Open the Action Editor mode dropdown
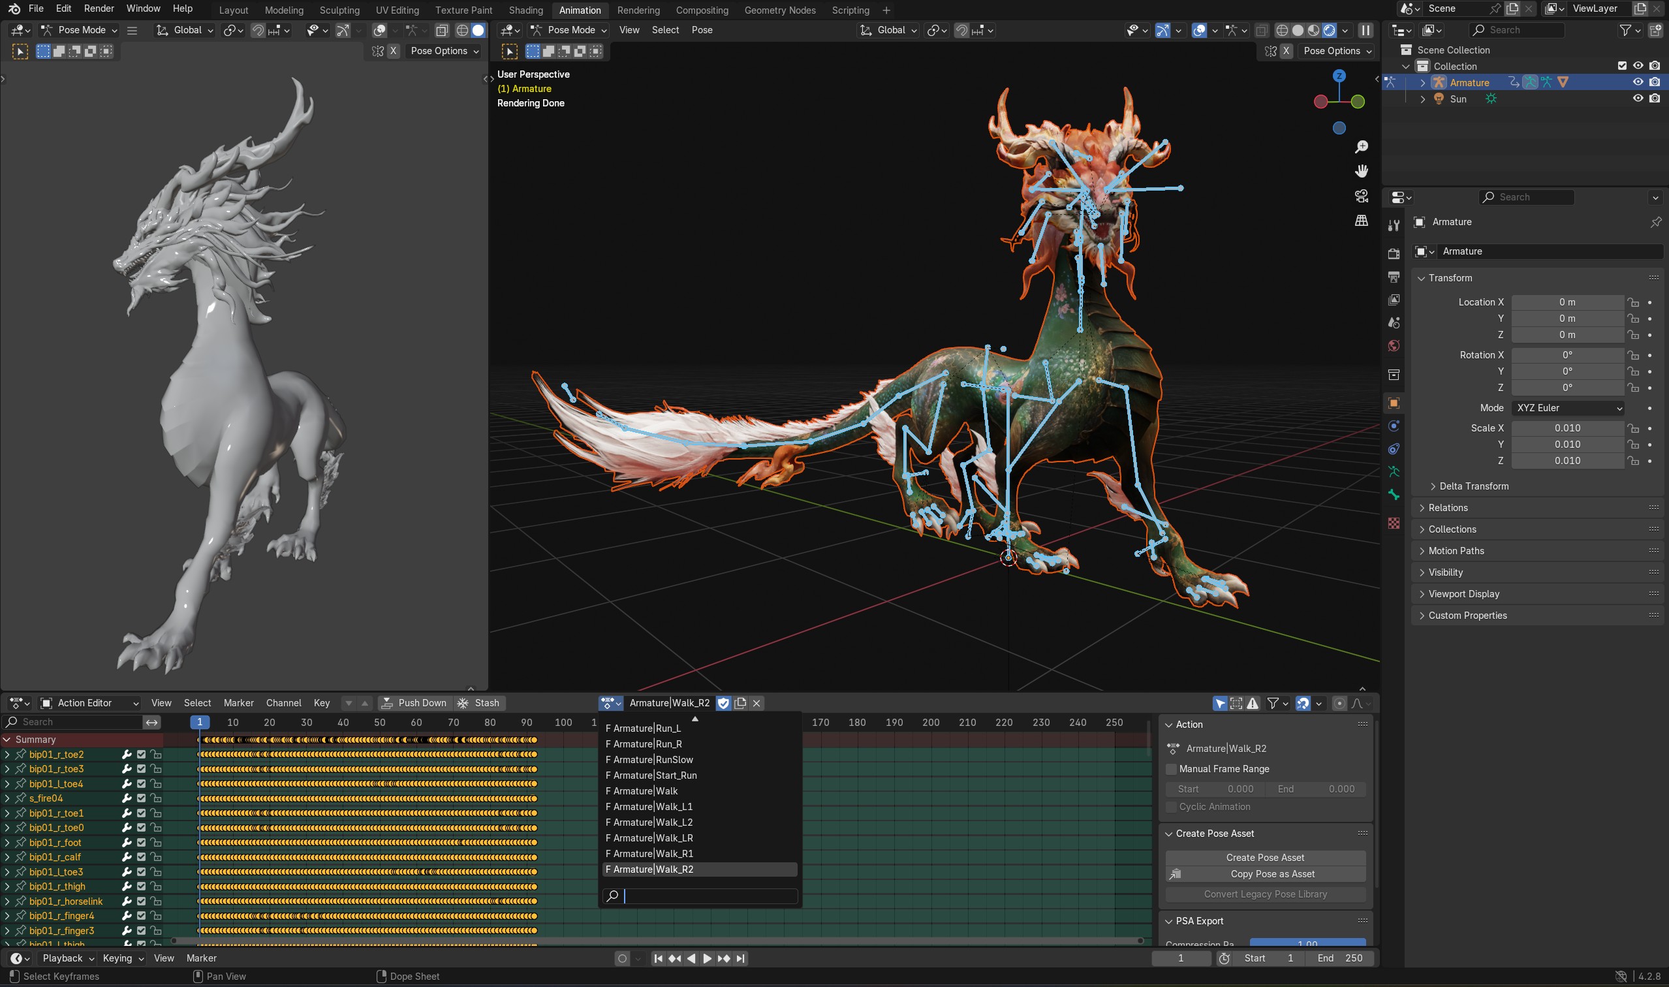1669x987 pixels. [x=90, y=703]
